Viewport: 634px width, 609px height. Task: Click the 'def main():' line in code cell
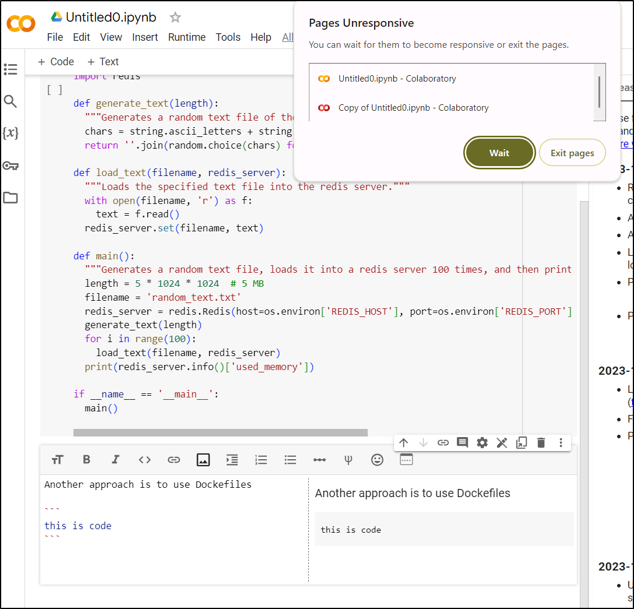104,256
